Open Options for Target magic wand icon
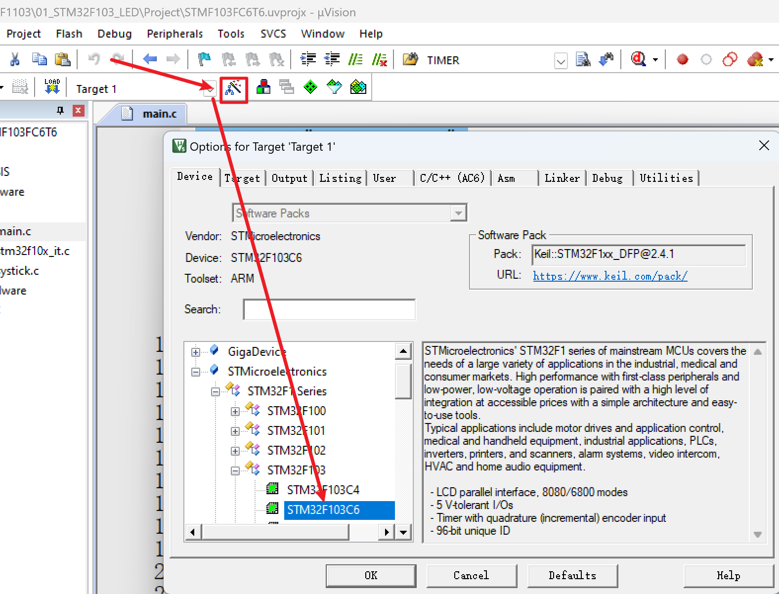Image resolution: width=779 pixels, height=594 pixels. pyautogui.click(x=233, y=88)
